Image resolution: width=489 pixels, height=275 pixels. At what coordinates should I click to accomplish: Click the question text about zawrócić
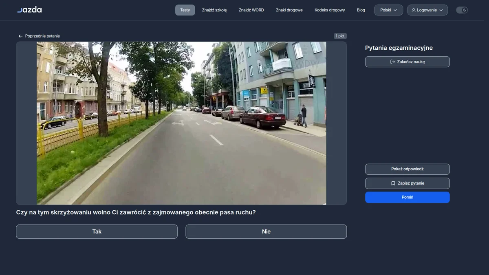pos(136,212)
